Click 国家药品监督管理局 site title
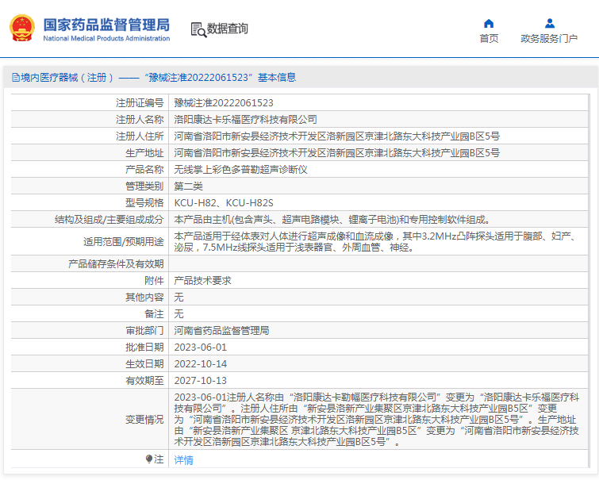The image size is (599, 480). (x=106, y=25)
